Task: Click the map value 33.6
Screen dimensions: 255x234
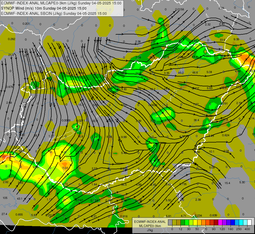Action: coord(222,40)
